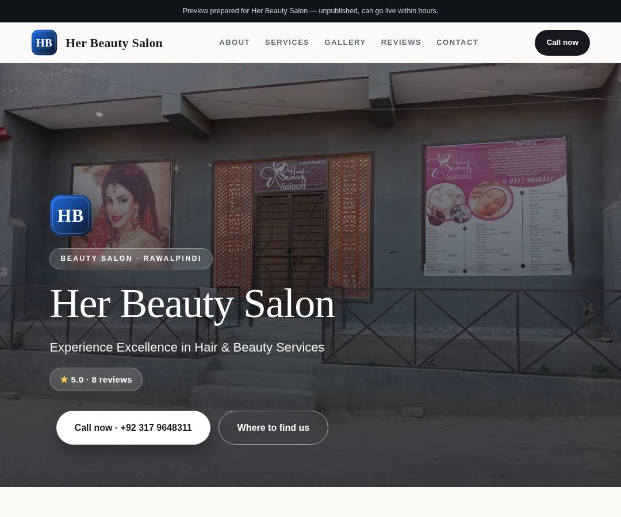The height and width of the screenshot is (517, 621).
Task: Open the About nav item
Action: (x=235, y=43)
